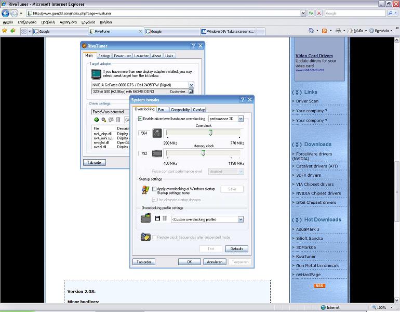Click the RivaTuner window help question mark

point(193,46)
